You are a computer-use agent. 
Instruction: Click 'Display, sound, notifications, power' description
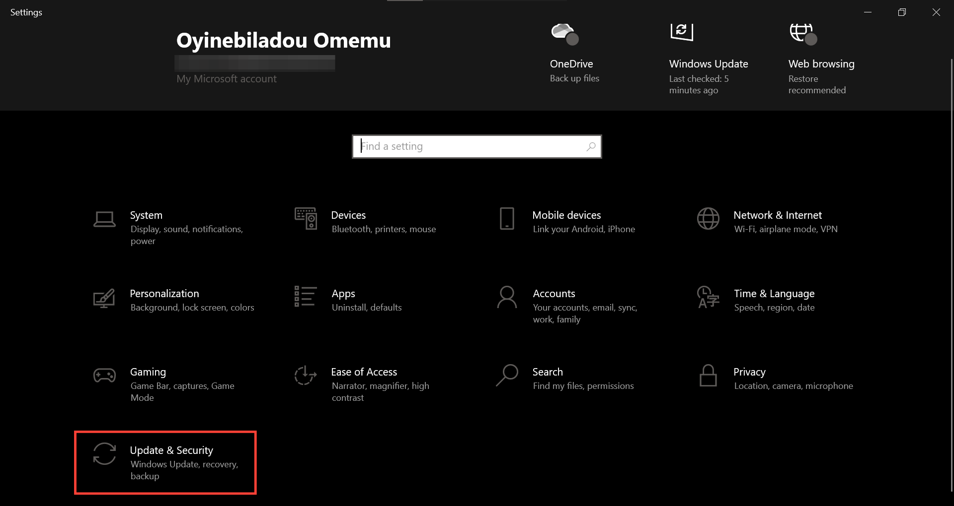click(x=187, y=235)
